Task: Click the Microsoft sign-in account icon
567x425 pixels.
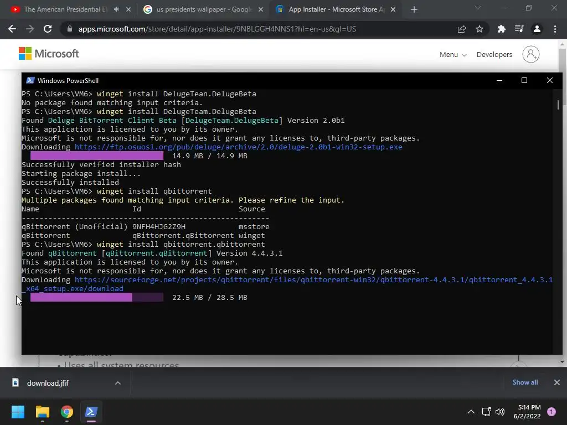Action: coord(530,54)
